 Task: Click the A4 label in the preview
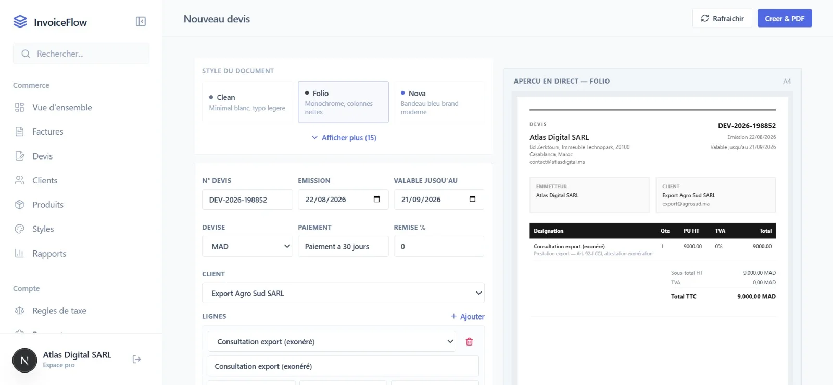coord(787,81)
